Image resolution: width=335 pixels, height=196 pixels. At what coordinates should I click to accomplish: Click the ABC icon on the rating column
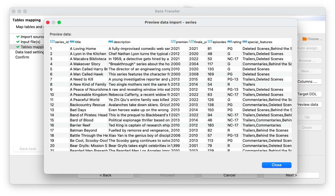[230, 42]
